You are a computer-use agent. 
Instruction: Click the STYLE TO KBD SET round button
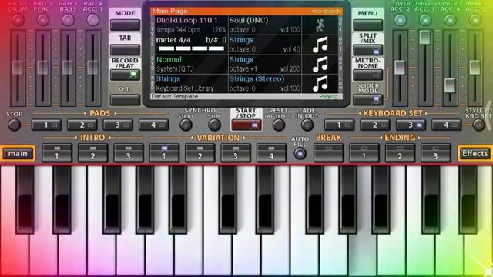click(478, 125)
